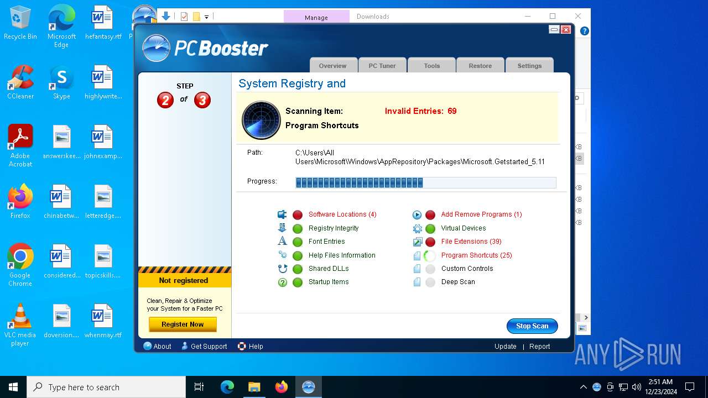
Task: Click the Software Locations category icon
Action: (x=282, y=214)
